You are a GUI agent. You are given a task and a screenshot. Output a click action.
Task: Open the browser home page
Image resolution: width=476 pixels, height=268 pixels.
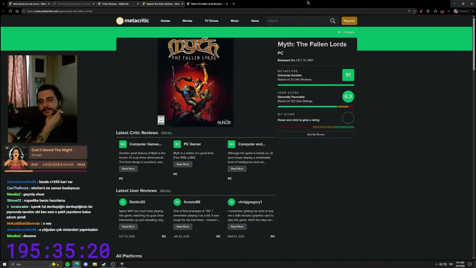(17, 11)
